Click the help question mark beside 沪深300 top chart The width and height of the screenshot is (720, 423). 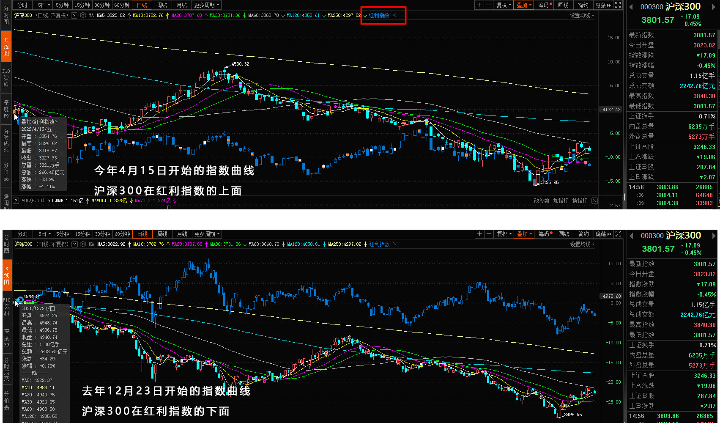74,15
